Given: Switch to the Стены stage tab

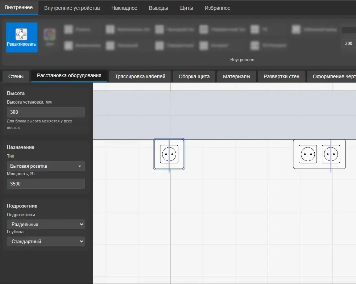Looking at the screenshot, I should tap(16, 76).
